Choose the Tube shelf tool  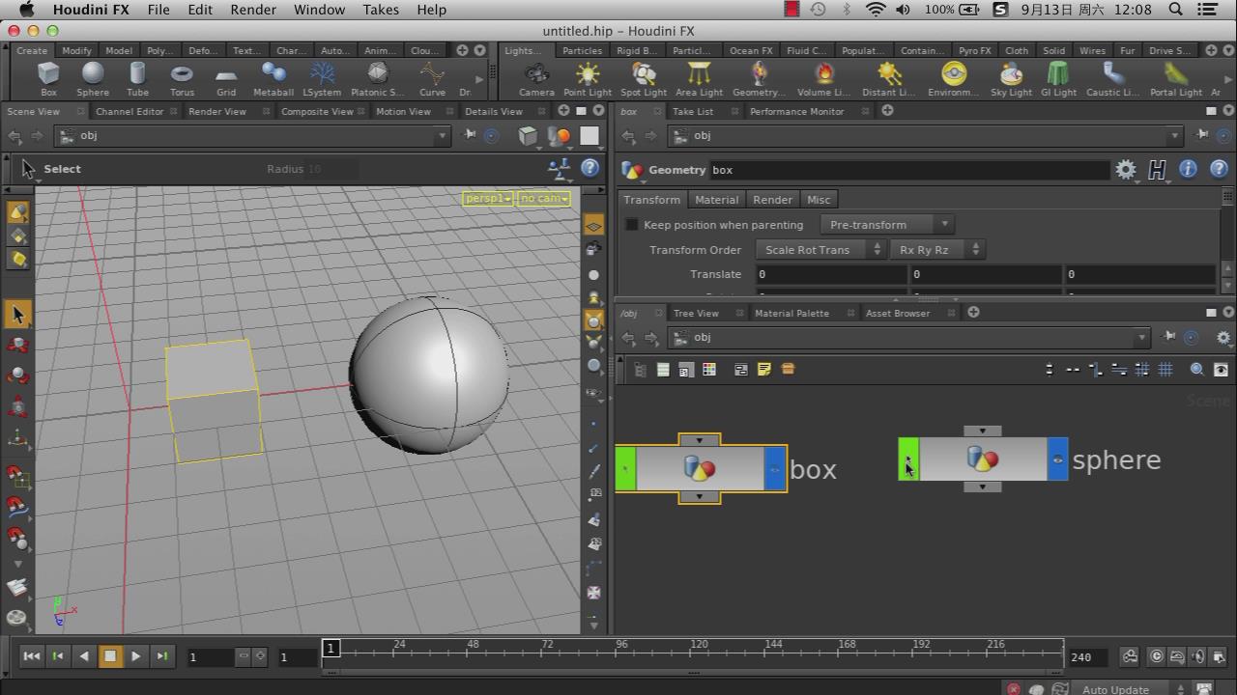(137, 78)
